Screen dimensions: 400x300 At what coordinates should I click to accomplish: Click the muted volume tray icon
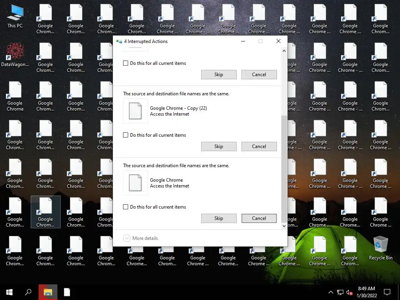(349, 292)
